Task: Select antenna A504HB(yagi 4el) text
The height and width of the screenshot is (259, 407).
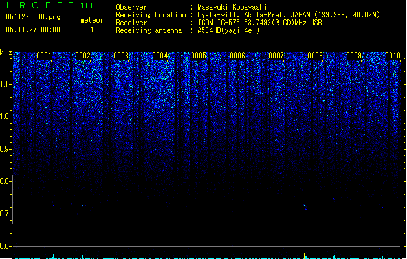Action: click(228, 30)
